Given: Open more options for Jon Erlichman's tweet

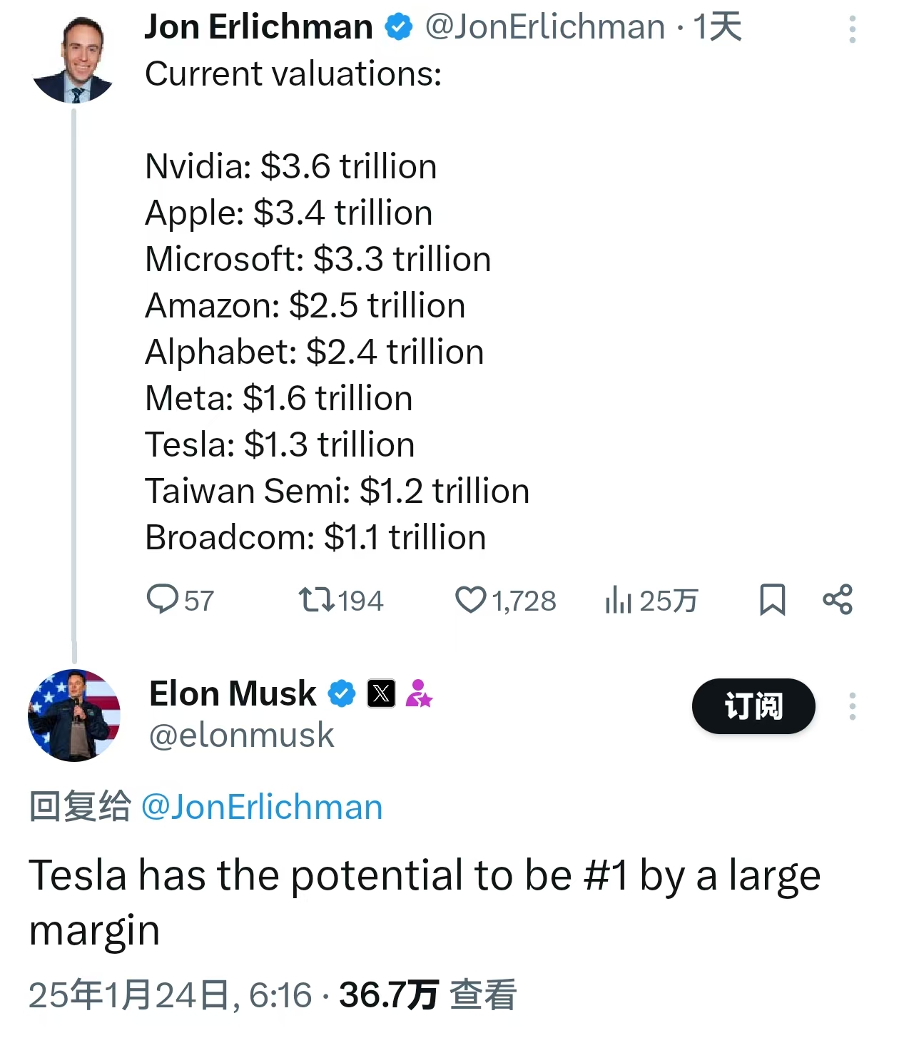Looking at the screenshot, I should click(x=852, y=30).
